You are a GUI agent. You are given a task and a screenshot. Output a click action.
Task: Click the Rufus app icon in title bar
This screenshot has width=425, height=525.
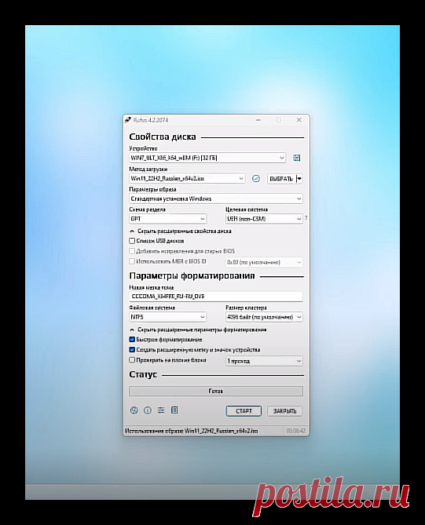click(x=128, y=120)
